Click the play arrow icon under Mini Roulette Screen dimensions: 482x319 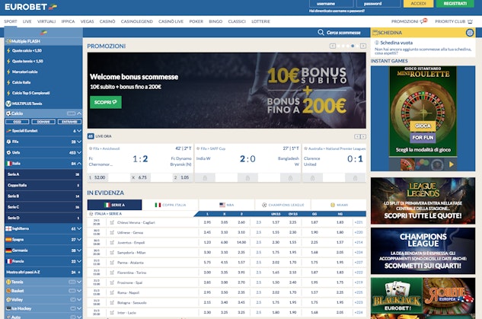click(452, 164)
